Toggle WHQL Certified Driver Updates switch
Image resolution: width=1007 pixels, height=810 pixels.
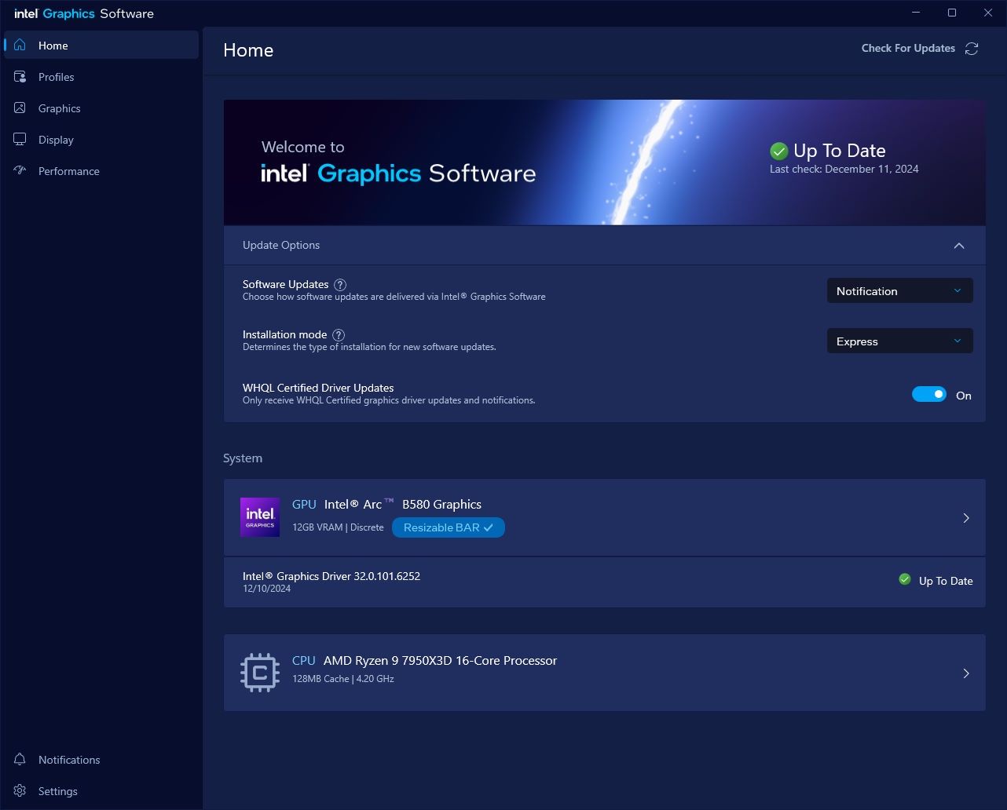[929, 394]
